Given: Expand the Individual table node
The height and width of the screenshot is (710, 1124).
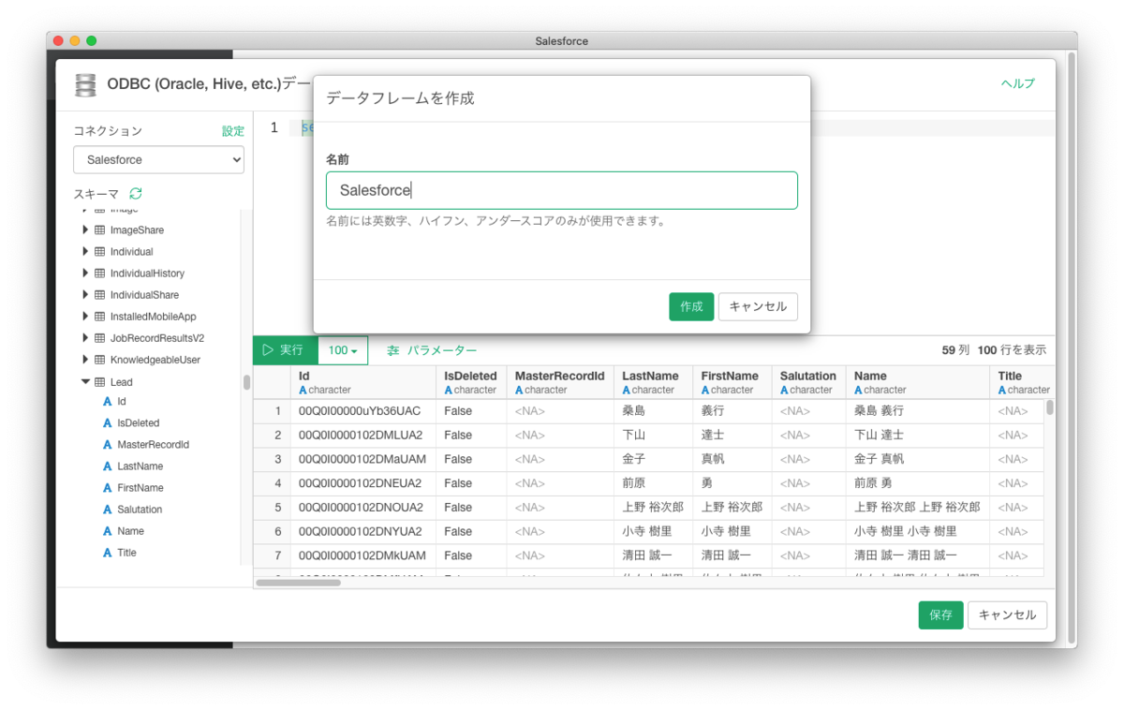Looking at the screenshot, I should (85, 252).
